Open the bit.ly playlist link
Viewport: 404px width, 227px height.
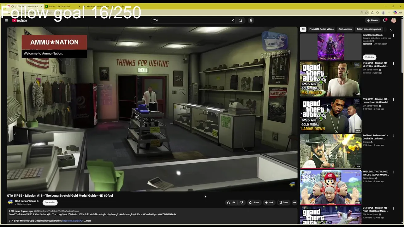tap(73, 221)
